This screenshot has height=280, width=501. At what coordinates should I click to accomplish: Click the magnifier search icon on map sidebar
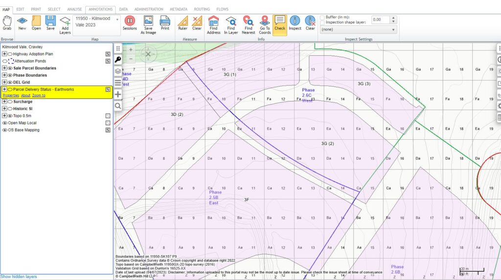(x=118, y=106)
